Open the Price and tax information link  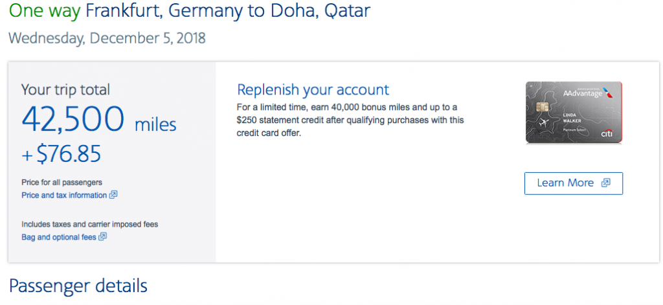click(64, 195)
